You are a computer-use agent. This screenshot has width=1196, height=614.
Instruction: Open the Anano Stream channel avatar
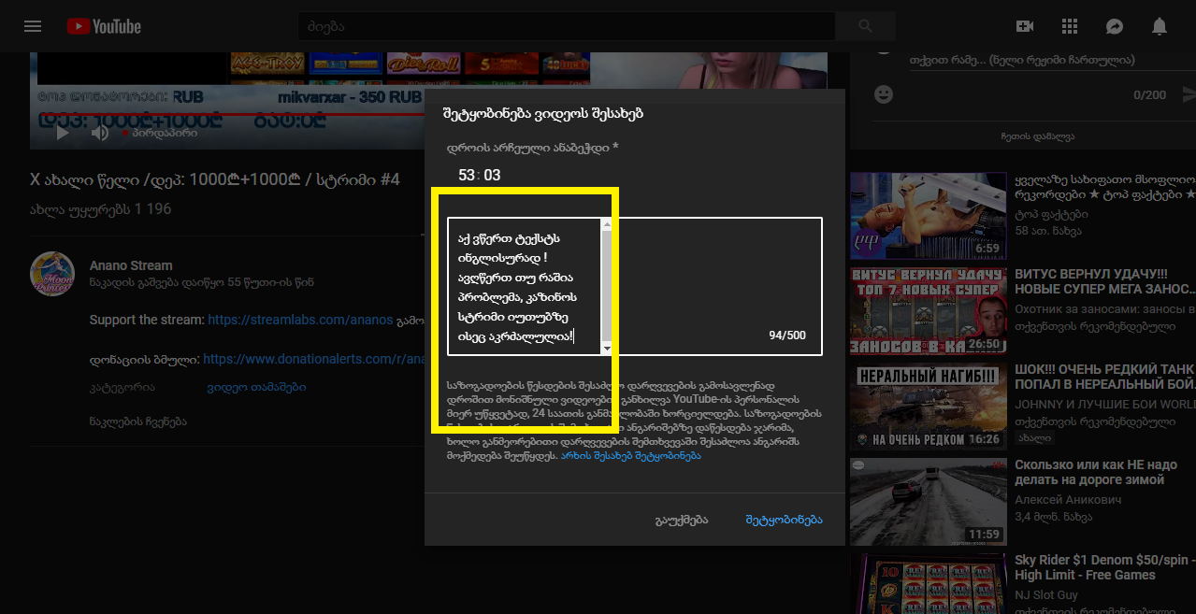click(52, 274)
